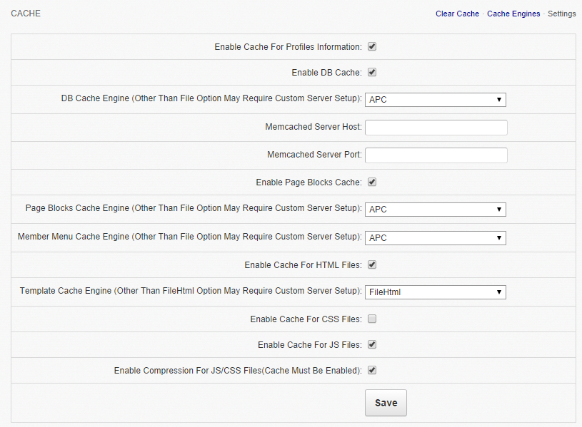Open the Clear Cache tab

[457, 14]
